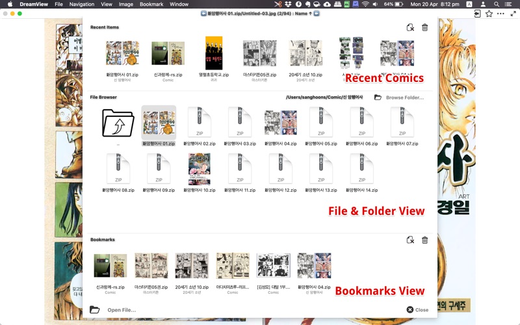The height and width of the screenshot is (325, 520).
Task: Click the right blue arrow beside the title
Action: click(317, 14)
